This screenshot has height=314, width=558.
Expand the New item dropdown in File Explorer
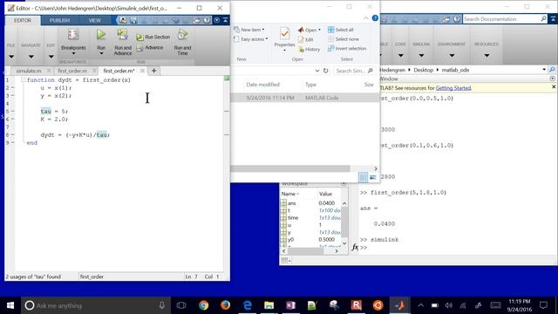click(x=263, y=30)
